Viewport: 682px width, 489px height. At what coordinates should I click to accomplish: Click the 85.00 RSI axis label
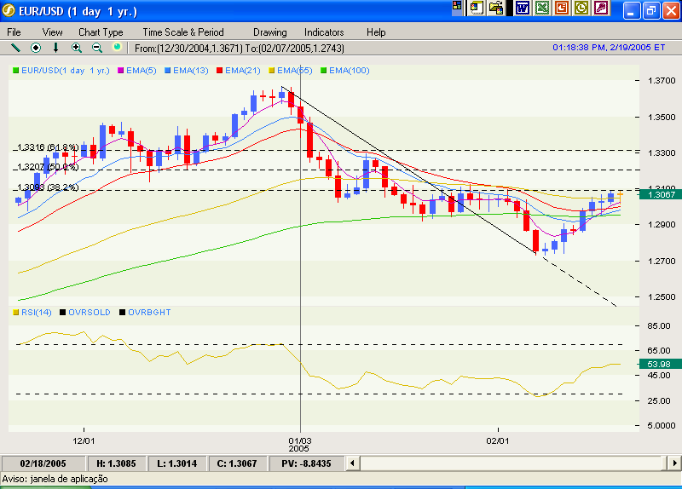659,326
